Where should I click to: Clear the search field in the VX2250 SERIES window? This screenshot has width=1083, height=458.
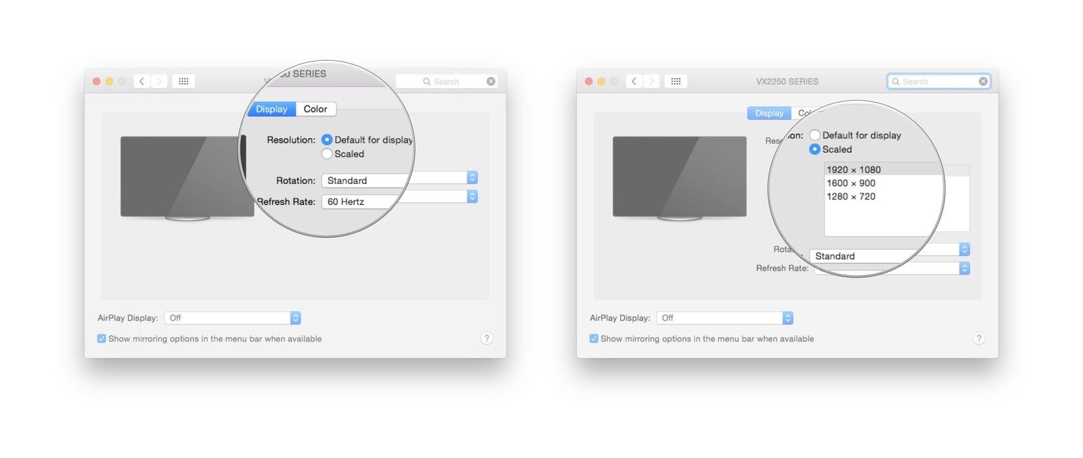click(x=983, y=81)
